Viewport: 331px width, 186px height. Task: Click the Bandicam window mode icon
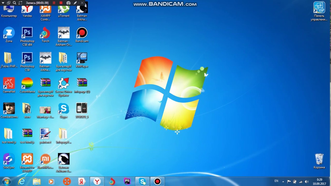click(x=9, y=3)
